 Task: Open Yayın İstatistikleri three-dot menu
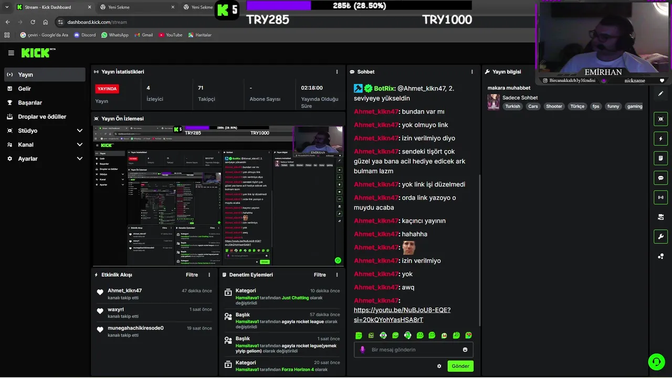[x=337, y=72]
